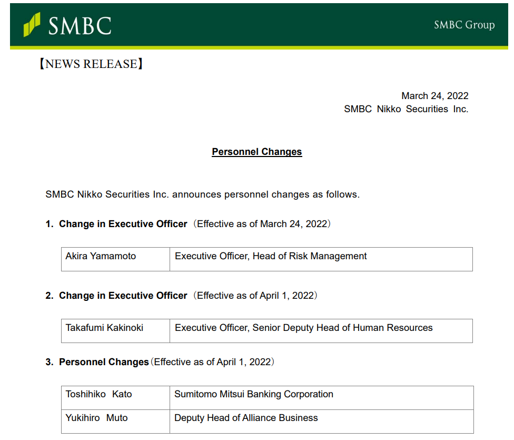Select Sumitomo Mitsui Banking Corporation cell

click(x=322, y=398)
